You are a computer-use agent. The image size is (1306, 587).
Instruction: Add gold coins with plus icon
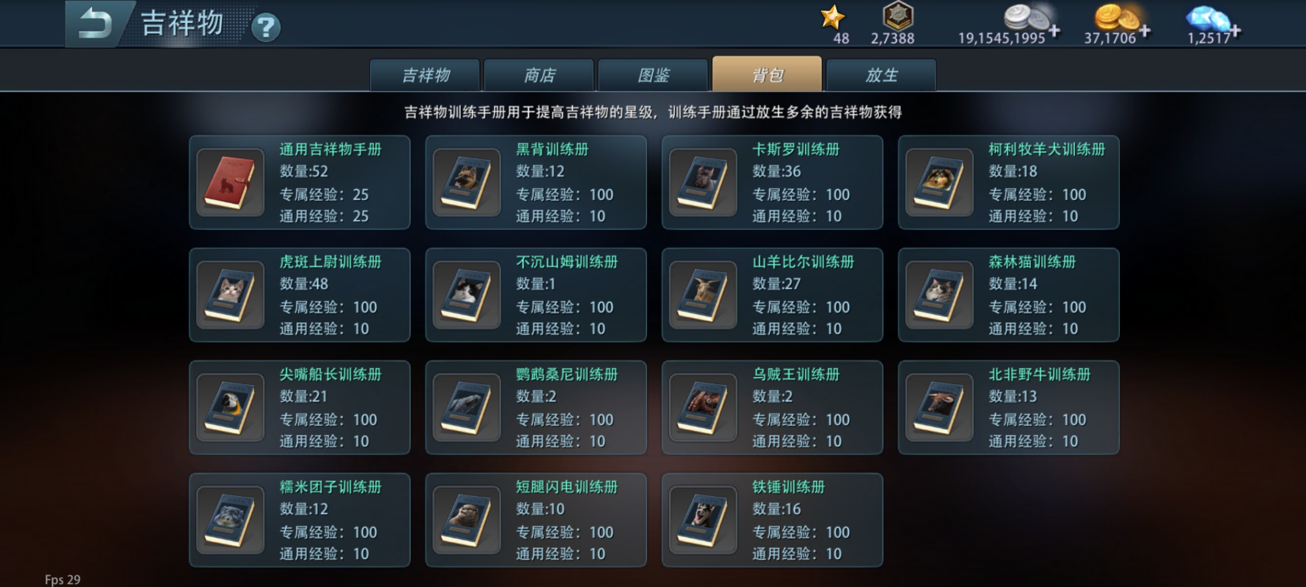tap(1144, 31)
